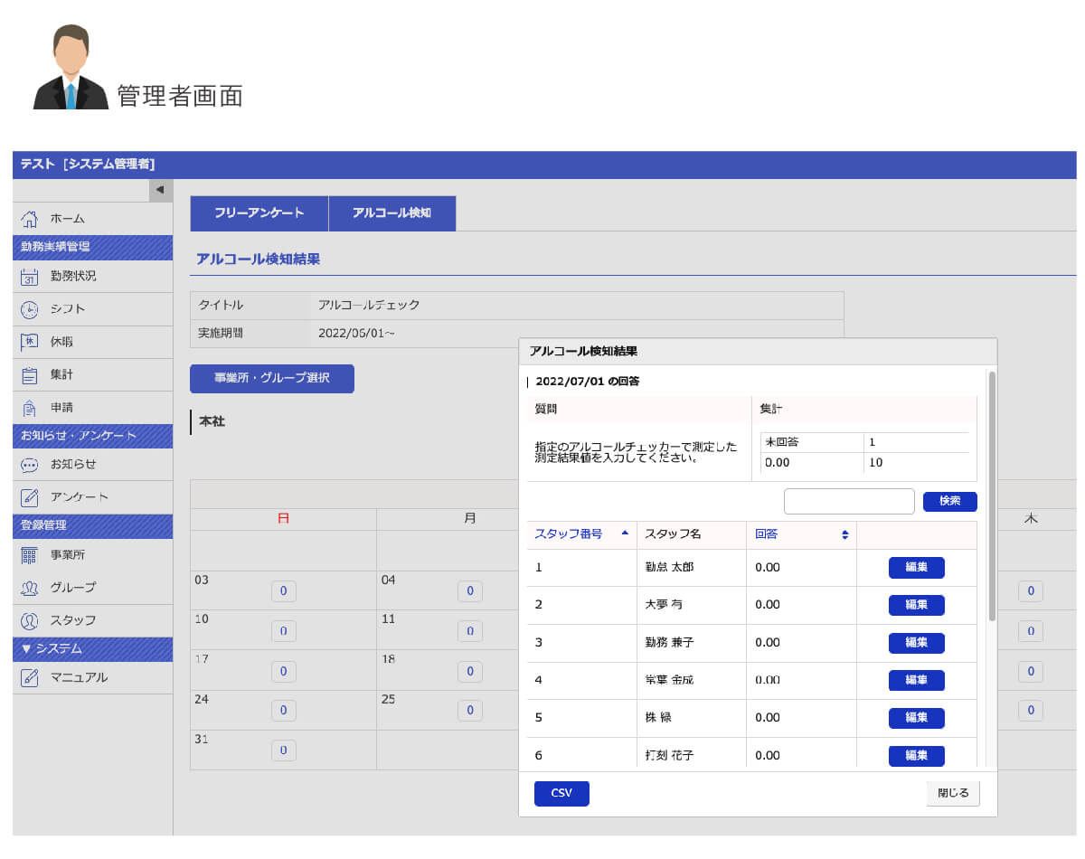
Task: Click the 検索 search button
Action: [949, 501]
